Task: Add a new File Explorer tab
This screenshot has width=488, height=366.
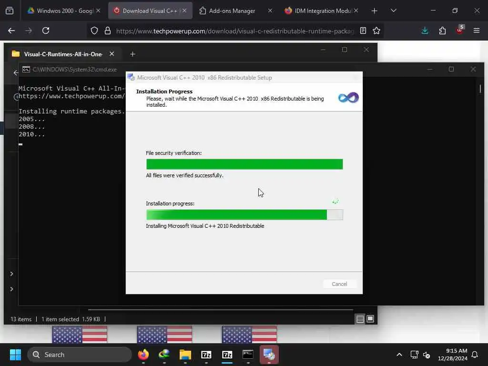Action: click(x=132, y=54)
